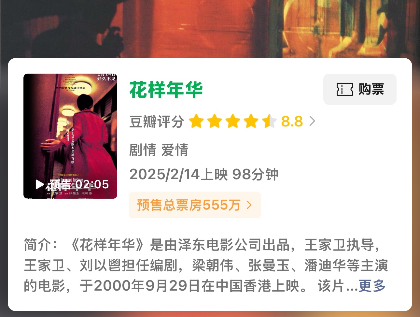Click the 豆瓣评分 label
This screenshot has height=317, width=420.
(157, 121)
